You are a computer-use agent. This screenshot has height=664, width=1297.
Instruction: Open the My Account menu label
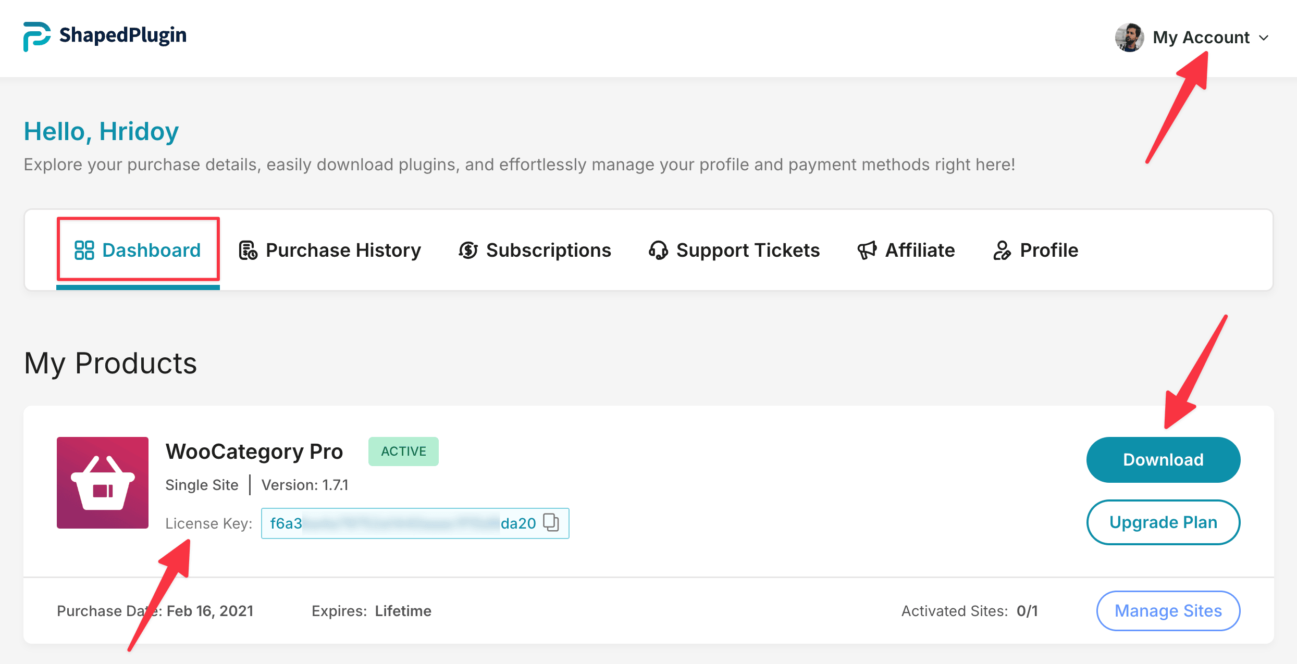[1201, 37]
